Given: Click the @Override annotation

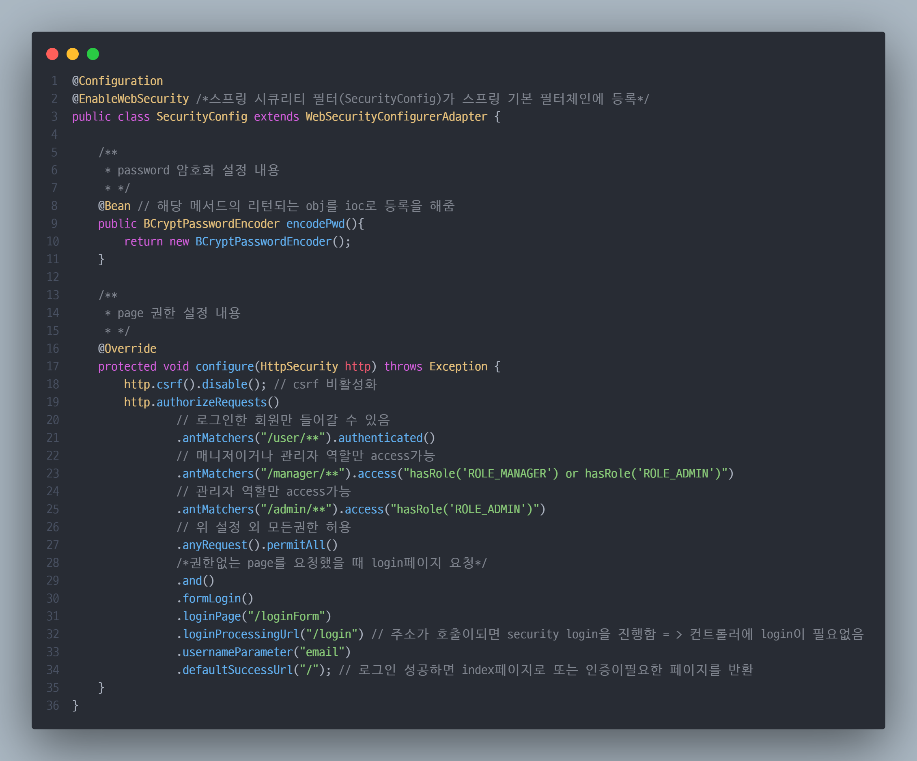Looking at the screenshot, I should [127, 349].
